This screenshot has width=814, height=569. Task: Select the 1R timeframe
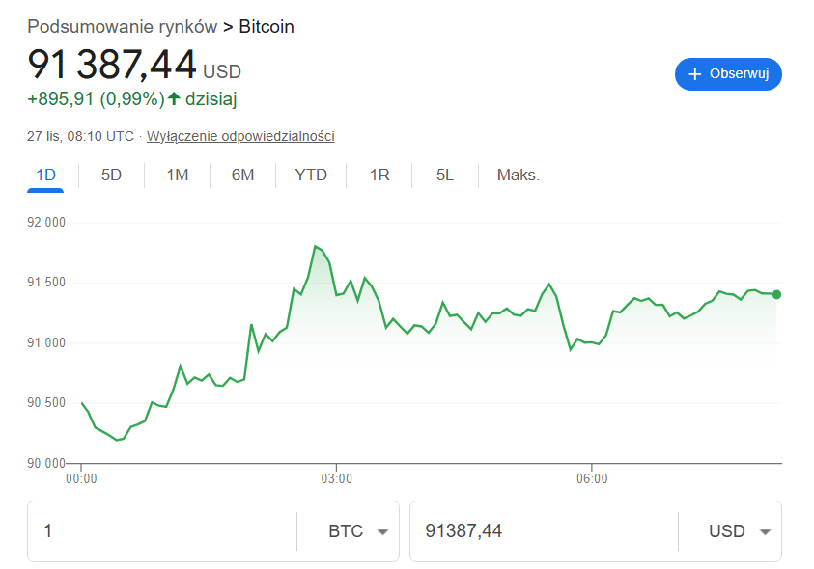(x=379, y=175)
